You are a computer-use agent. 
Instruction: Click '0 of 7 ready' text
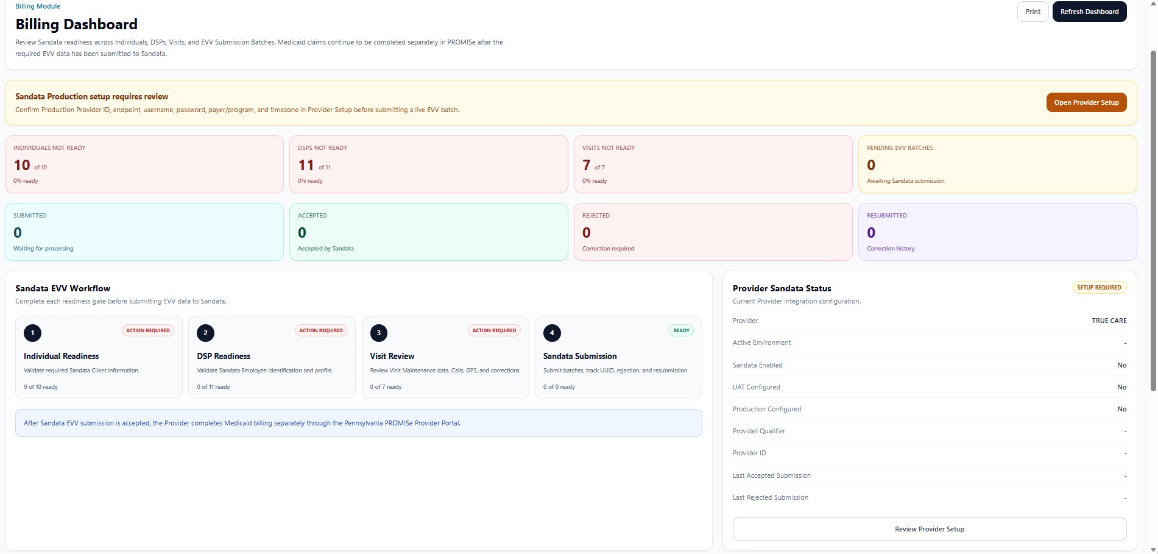coord(386,387)
